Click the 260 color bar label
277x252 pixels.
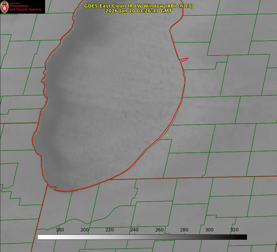coord(160,230)
